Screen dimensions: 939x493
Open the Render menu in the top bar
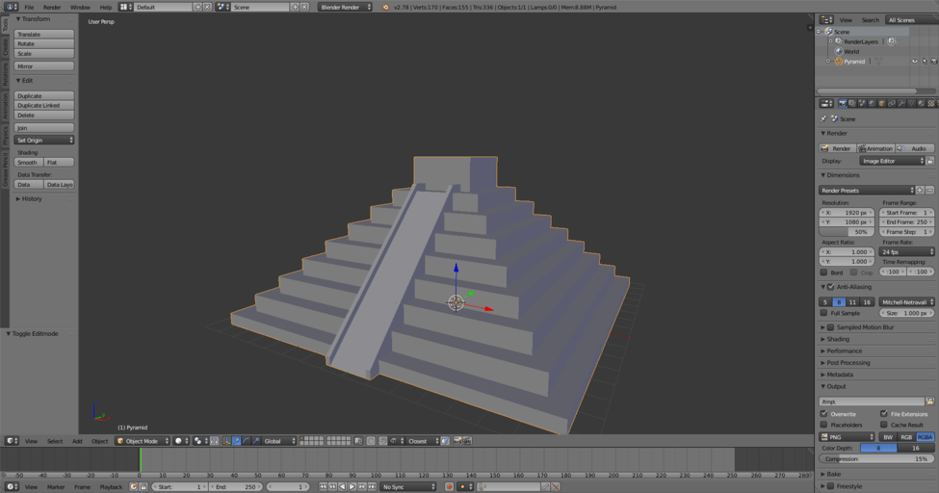click(x=51, y=7)
